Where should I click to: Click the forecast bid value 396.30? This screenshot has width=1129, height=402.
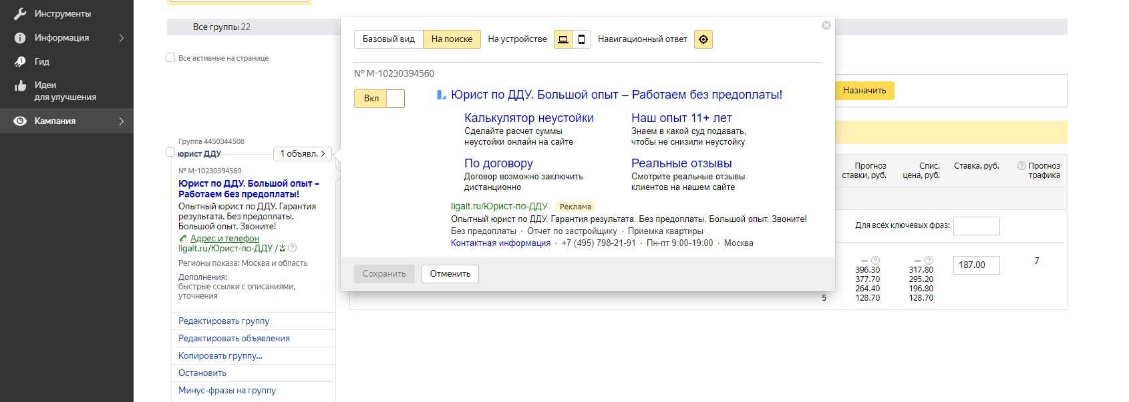tap(867, 270)
